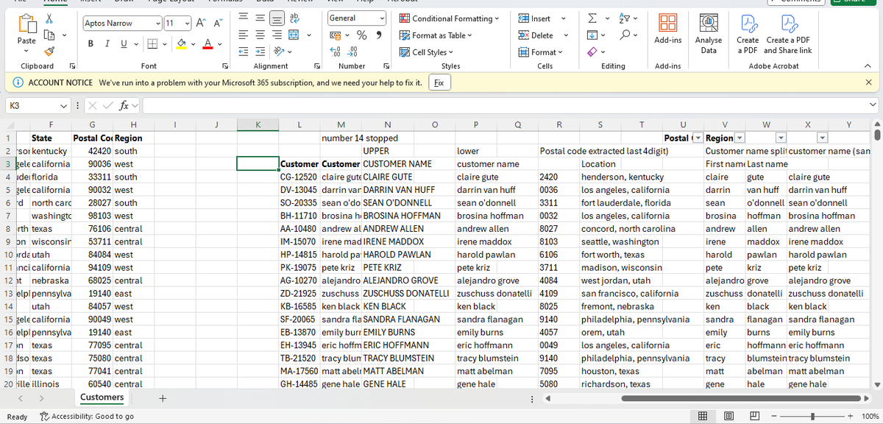Dismiss the account notice bar
This screenshot has height=424, width=883.
[x=868, y=82]
